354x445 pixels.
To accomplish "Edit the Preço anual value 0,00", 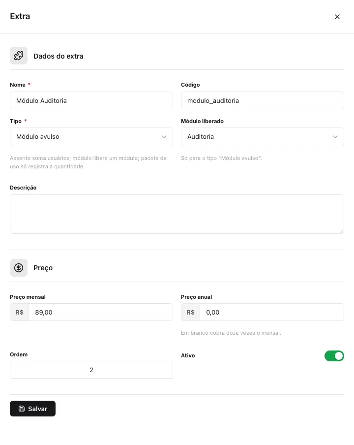I will click(x=272, y=312).
